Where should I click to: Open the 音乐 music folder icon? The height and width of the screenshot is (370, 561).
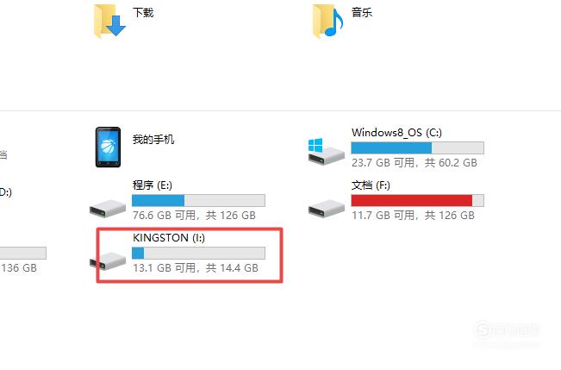click(x=327, y=21)
